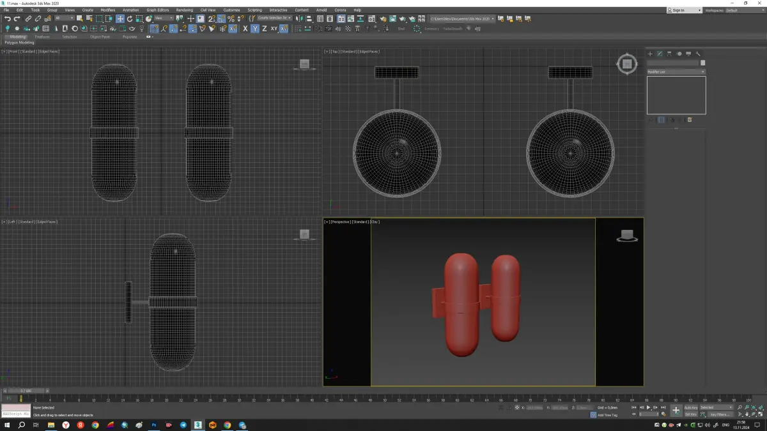The width and height of the screenshot is (767, 431).
Task: Click the Undo arrow icon
Action: (x=7, y=19)
